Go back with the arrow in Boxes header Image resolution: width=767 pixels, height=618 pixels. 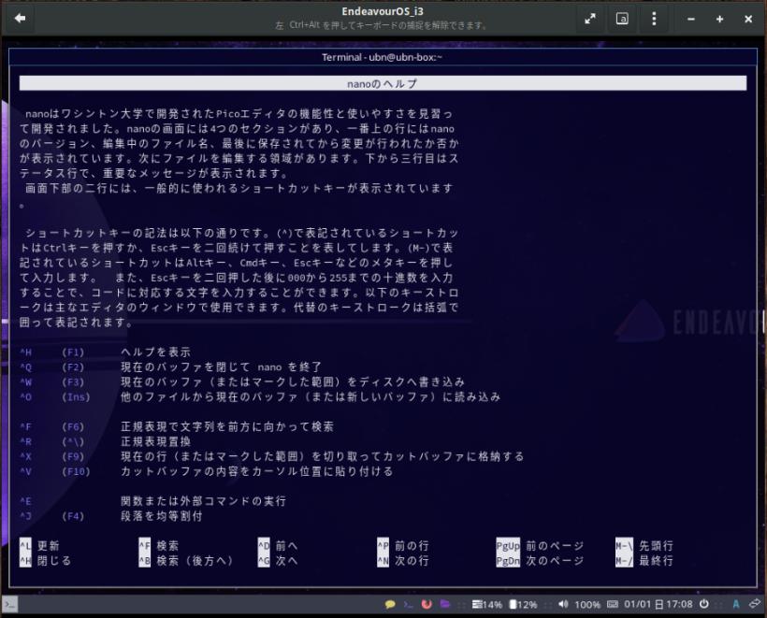click(20, 19)
